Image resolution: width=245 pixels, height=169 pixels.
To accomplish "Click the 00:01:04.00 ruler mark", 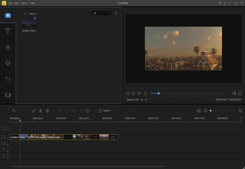I will click(x=61, y=118).
